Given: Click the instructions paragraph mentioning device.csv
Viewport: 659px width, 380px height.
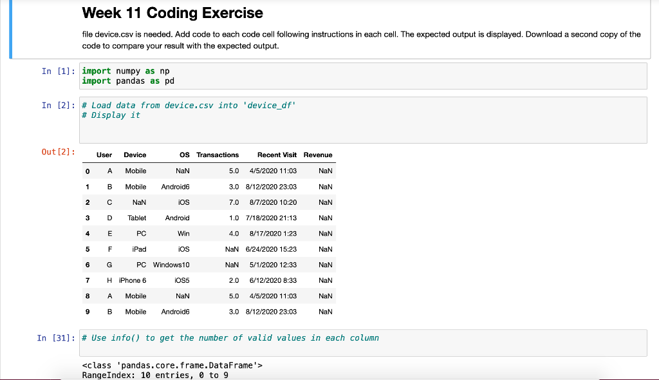Looking at the screenshot, I should [360, 40].
